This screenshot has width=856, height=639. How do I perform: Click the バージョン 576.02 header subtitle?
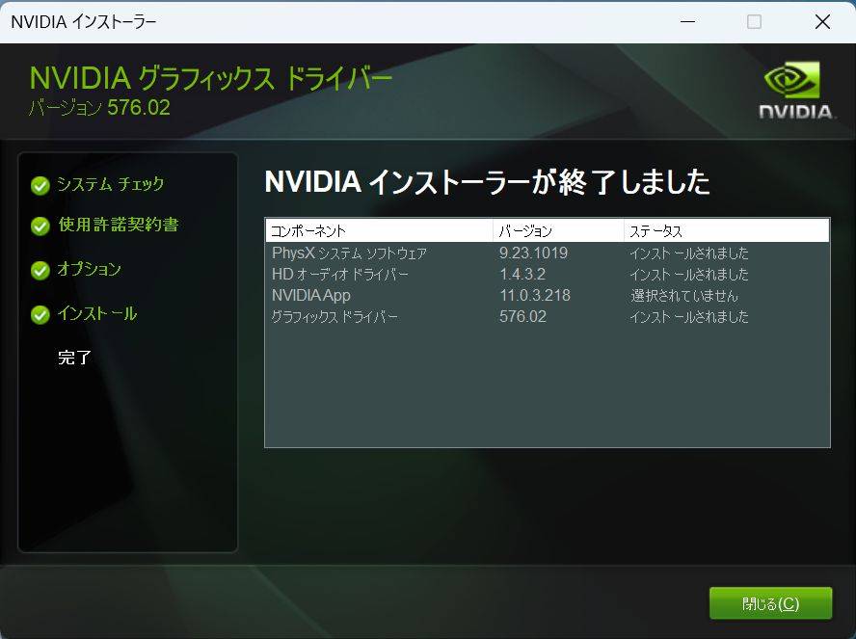click(99, 108)
